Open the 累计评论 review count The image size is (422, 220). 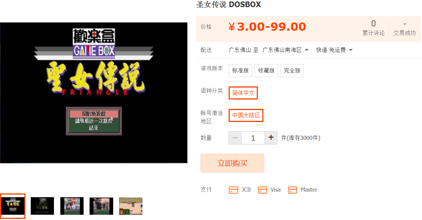(374, 28)
